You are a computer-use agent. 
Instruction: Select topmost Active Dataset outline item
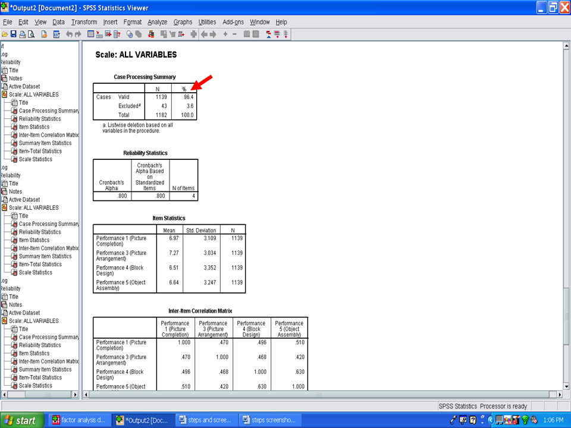[24, 86]
